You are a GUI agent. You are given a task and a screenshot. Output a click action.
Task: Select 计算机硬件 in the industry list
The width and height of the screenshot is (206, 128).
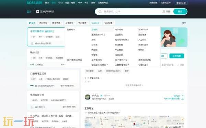click(x=143, y=65)
